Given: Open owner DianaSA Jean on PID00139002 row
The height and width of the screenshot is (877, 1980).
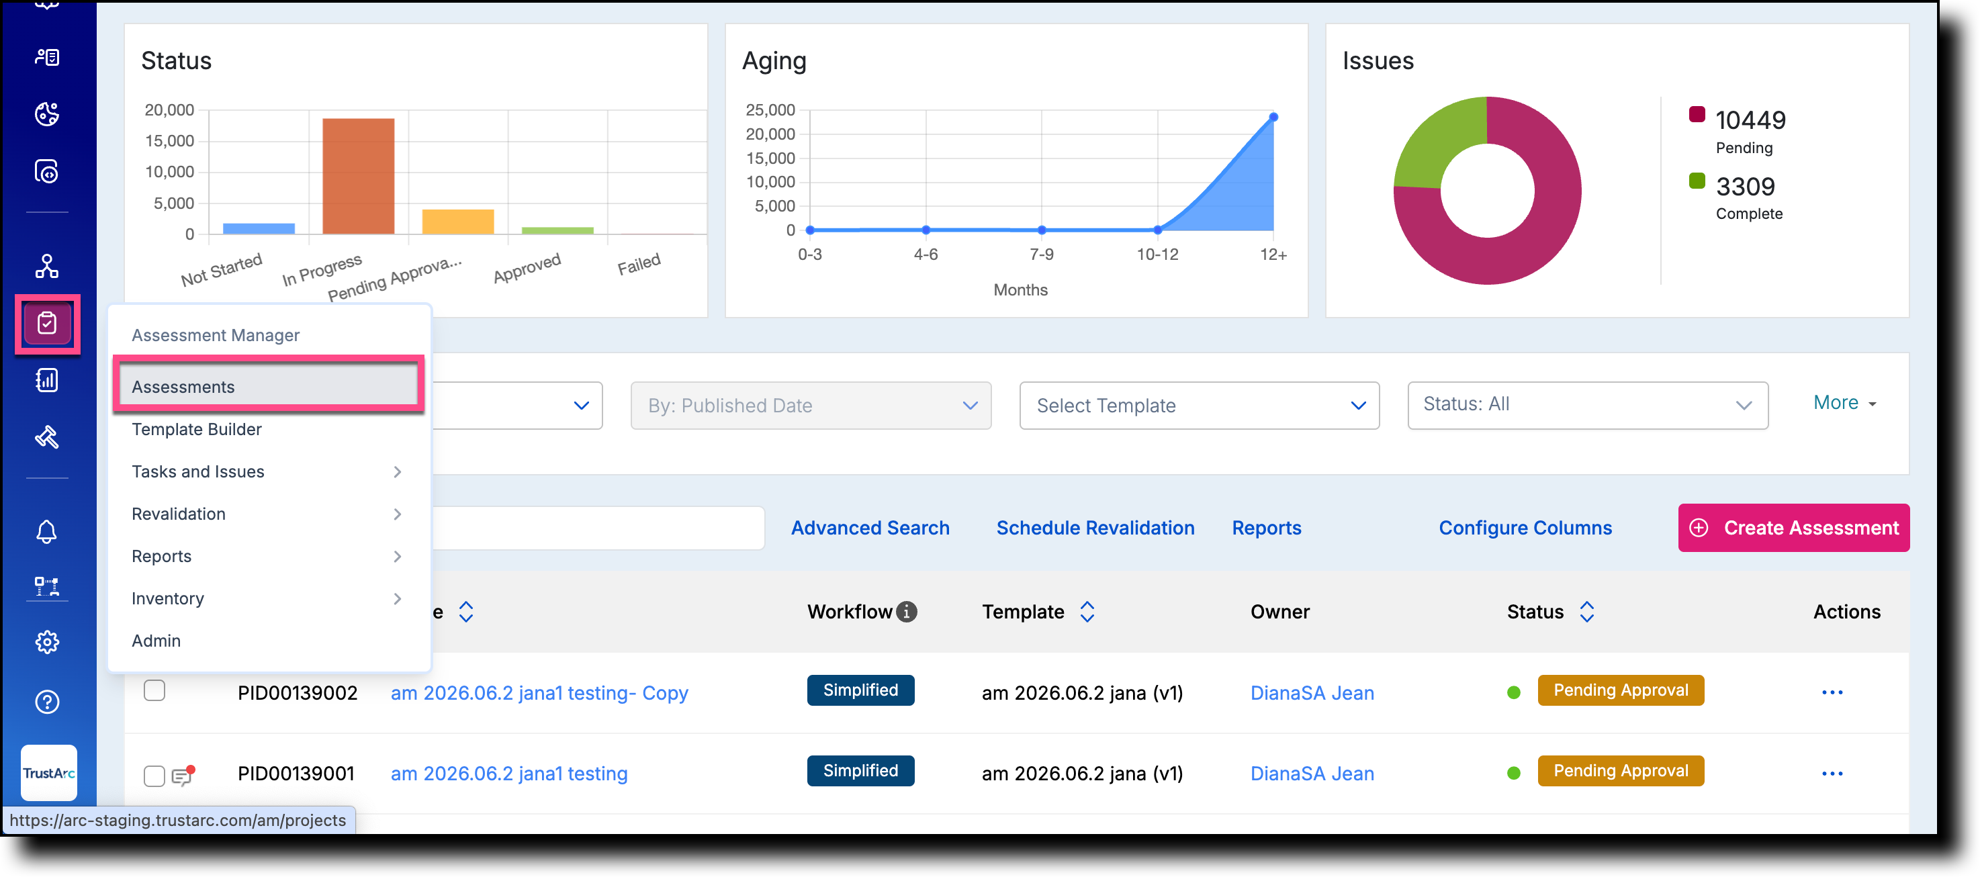Looking at the screenshot, I should pos(1312,692).
